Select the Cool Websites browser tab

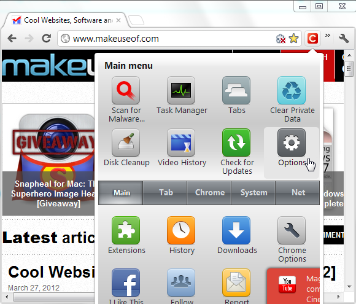click(x=66, y=20)
